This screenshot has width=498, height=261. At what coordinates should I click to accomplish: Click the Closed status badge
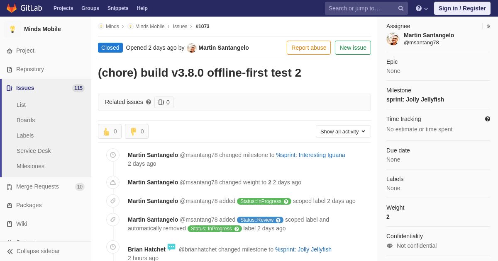coord(110,48)
